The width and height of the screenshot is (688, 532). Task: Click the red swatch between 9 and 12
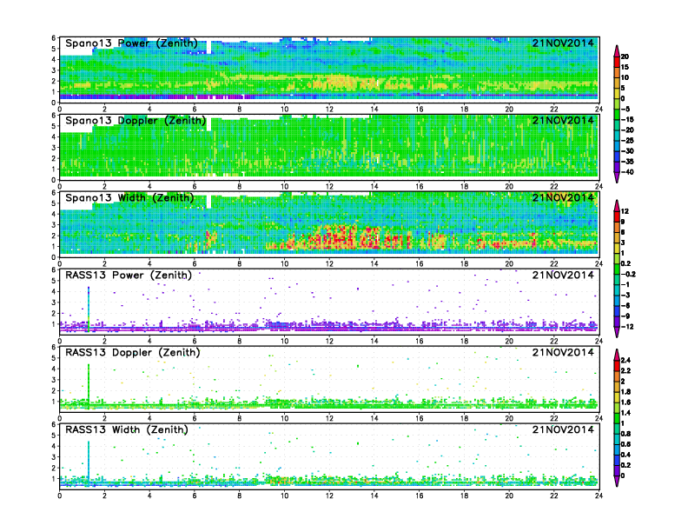pos(617,216)
